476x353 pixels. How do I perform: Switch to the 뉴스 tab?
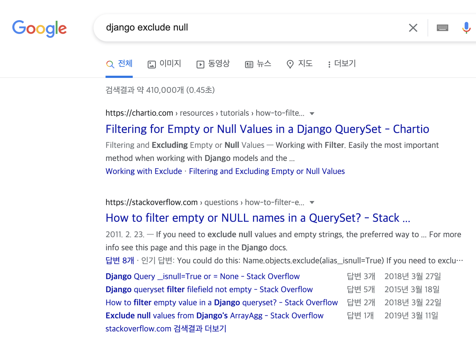(x=258, y=64)
